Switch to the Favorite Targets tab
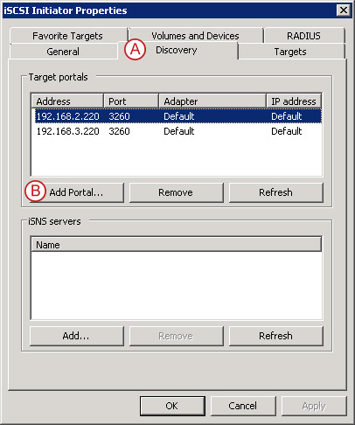355x425 pixels. click(x=68, y=36)
